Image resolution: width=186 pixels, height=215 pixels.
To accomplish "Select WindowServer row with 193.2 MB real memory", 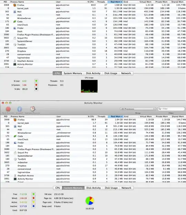I will coord(93,18).
